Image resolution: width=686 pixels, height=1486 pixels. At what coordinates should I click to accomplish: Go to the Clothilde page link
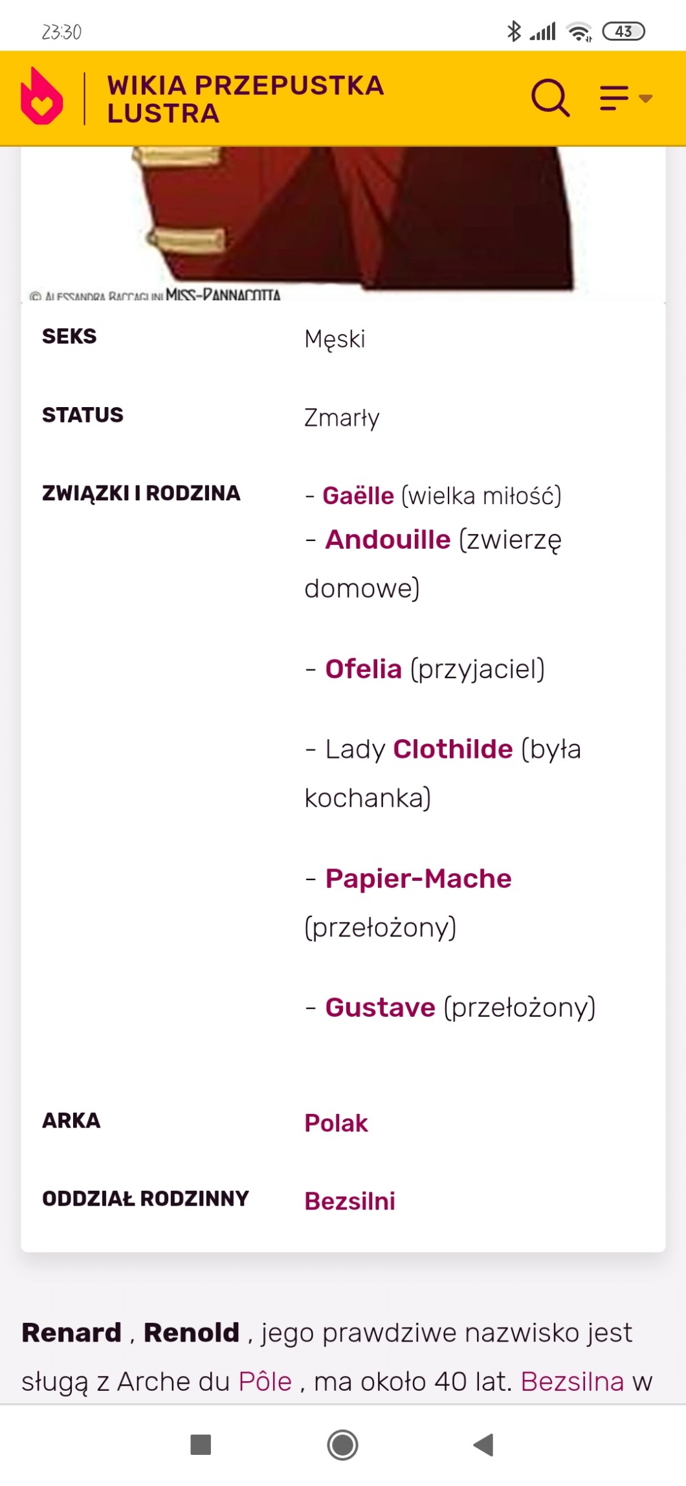coord(453,749)
